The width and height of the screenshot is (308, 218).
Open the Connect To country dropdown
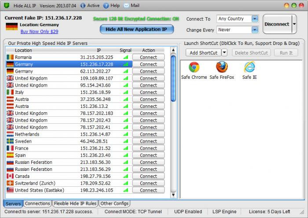point(255,19)
